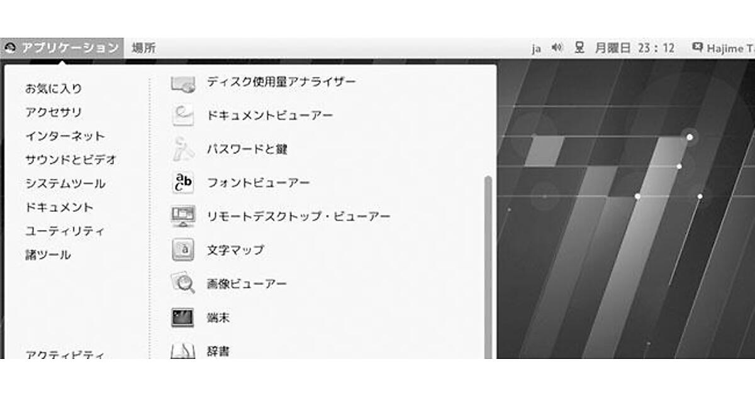
Task: Open the アプリケーション menu
Action: [62, 48]
